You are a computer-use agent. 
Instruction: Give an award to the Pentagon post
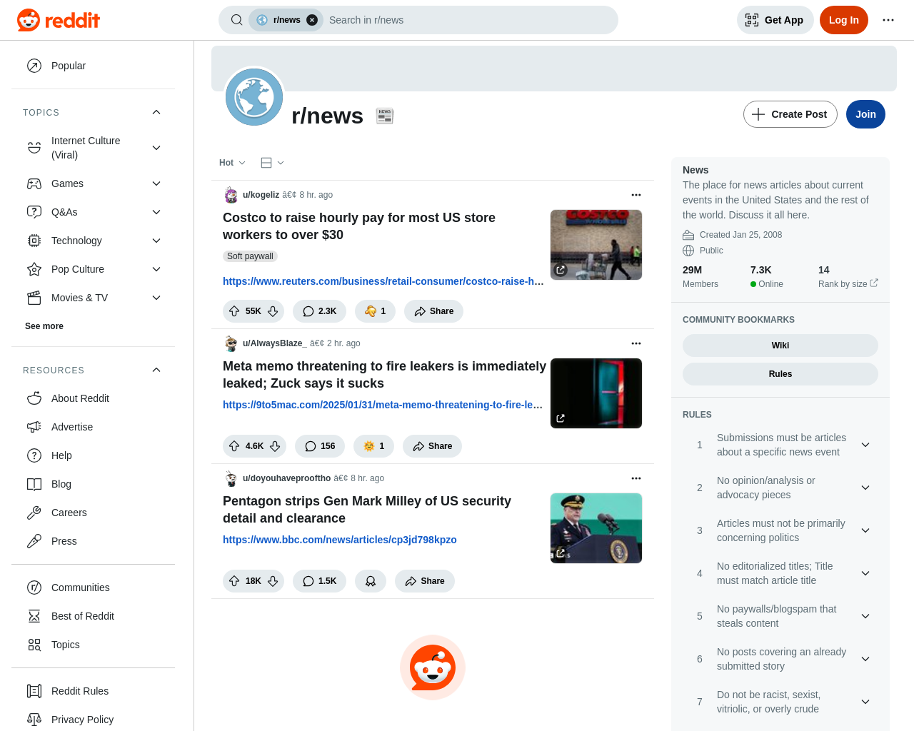pos(371,581)
